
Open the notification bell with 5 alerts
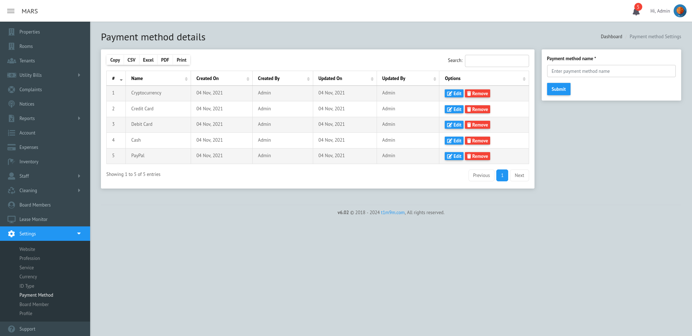tap(636, 10)
